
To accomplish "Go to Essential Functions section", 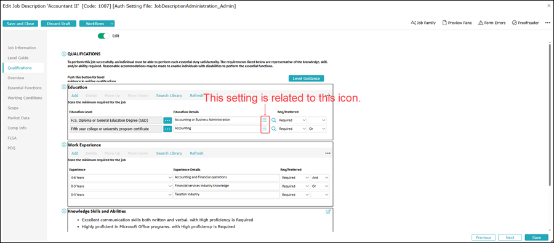I will pyautogui.click(x=25, y=87).
